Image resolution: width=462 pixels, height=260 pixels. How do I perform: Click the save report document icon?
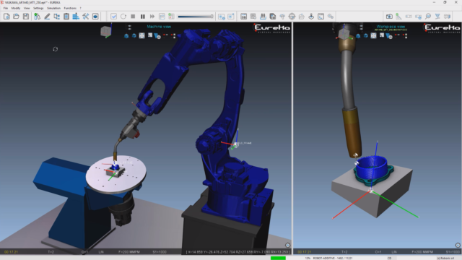click(273, 17)
